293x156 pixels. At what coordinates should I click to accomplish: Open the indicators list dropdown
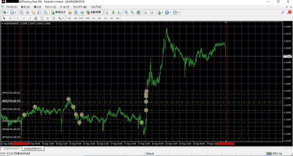160,12
